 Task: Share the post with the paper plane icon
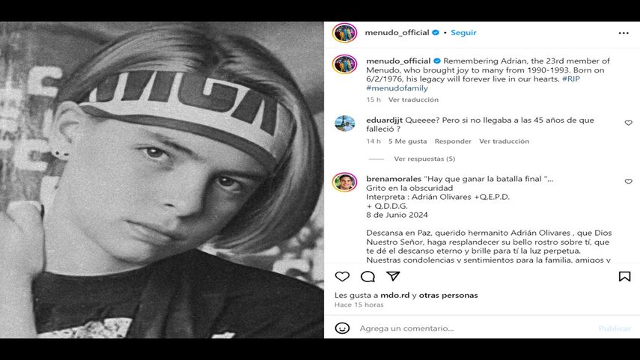pyautogui.click(x=392, y=276)
